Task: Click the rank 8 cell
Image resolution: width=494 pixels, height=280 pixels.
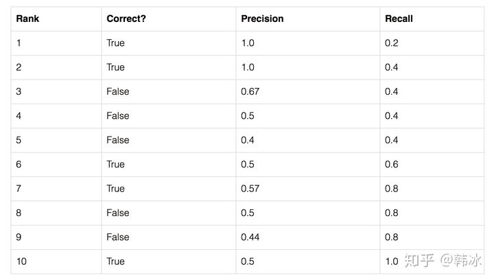Action: [19, 213]
